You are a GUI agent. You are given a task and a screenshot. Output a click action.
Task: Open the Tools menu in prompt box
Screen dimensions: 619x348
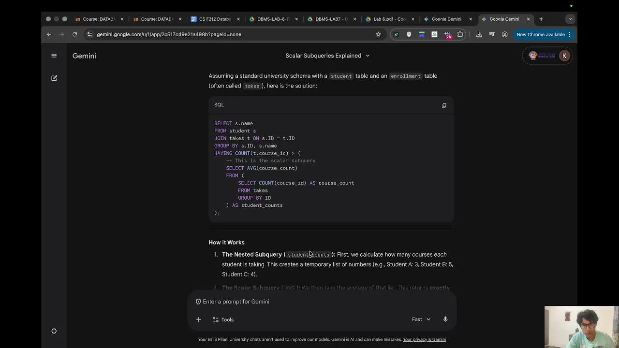pyautogui.click(x=223, y=319)
